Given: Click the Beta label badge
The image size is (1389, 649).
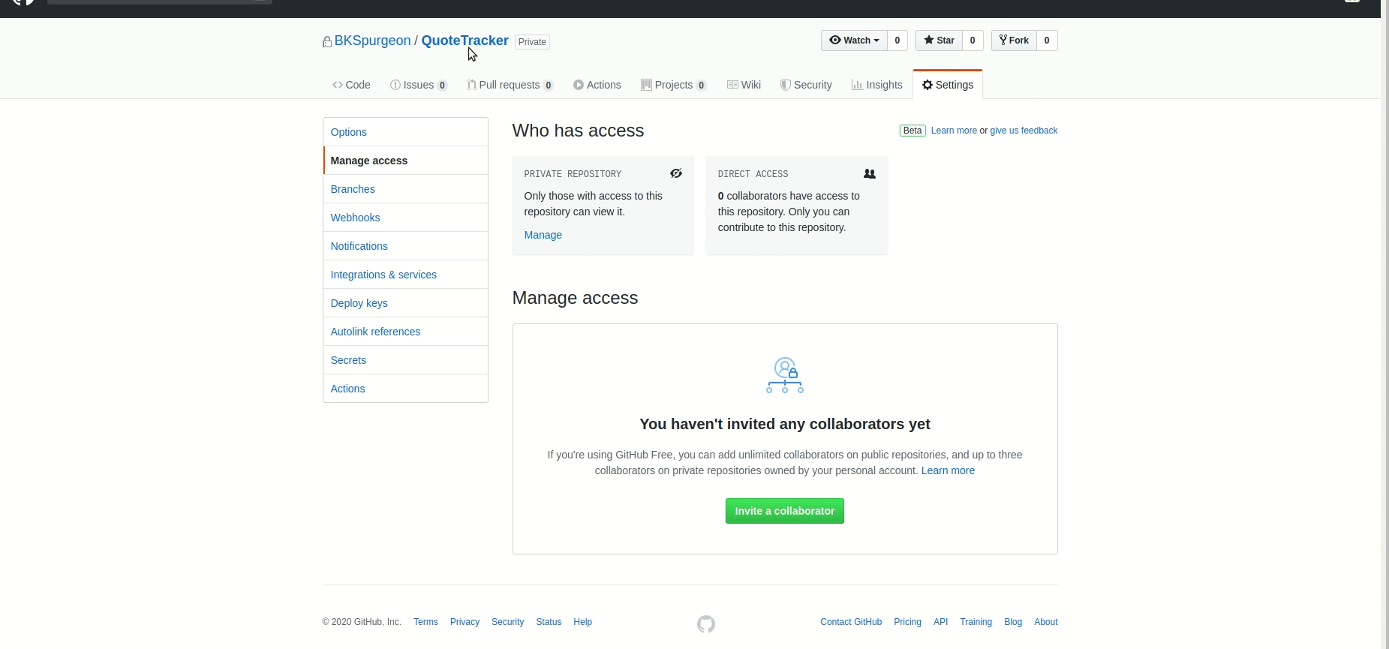Looking at the screenshot, I should 912,131.
